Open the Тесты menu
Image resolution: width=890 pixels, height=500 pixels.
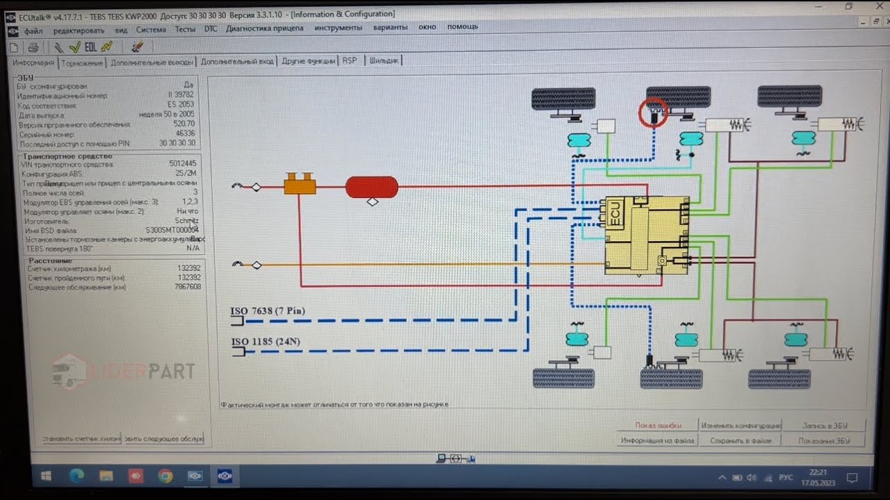[x=185, y=29]
